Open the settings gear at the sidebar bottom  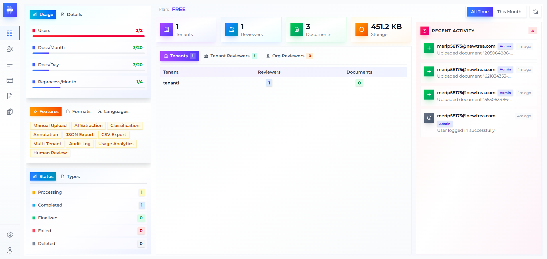[10, 234]
